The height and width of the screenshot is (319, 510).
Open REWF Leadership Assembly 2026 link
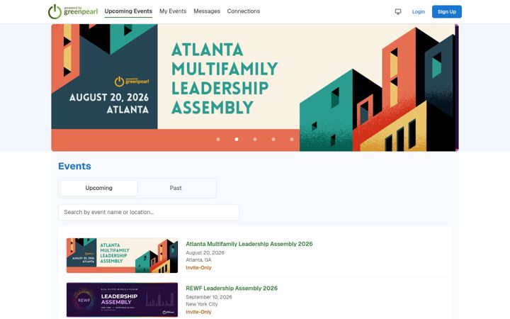232,288
